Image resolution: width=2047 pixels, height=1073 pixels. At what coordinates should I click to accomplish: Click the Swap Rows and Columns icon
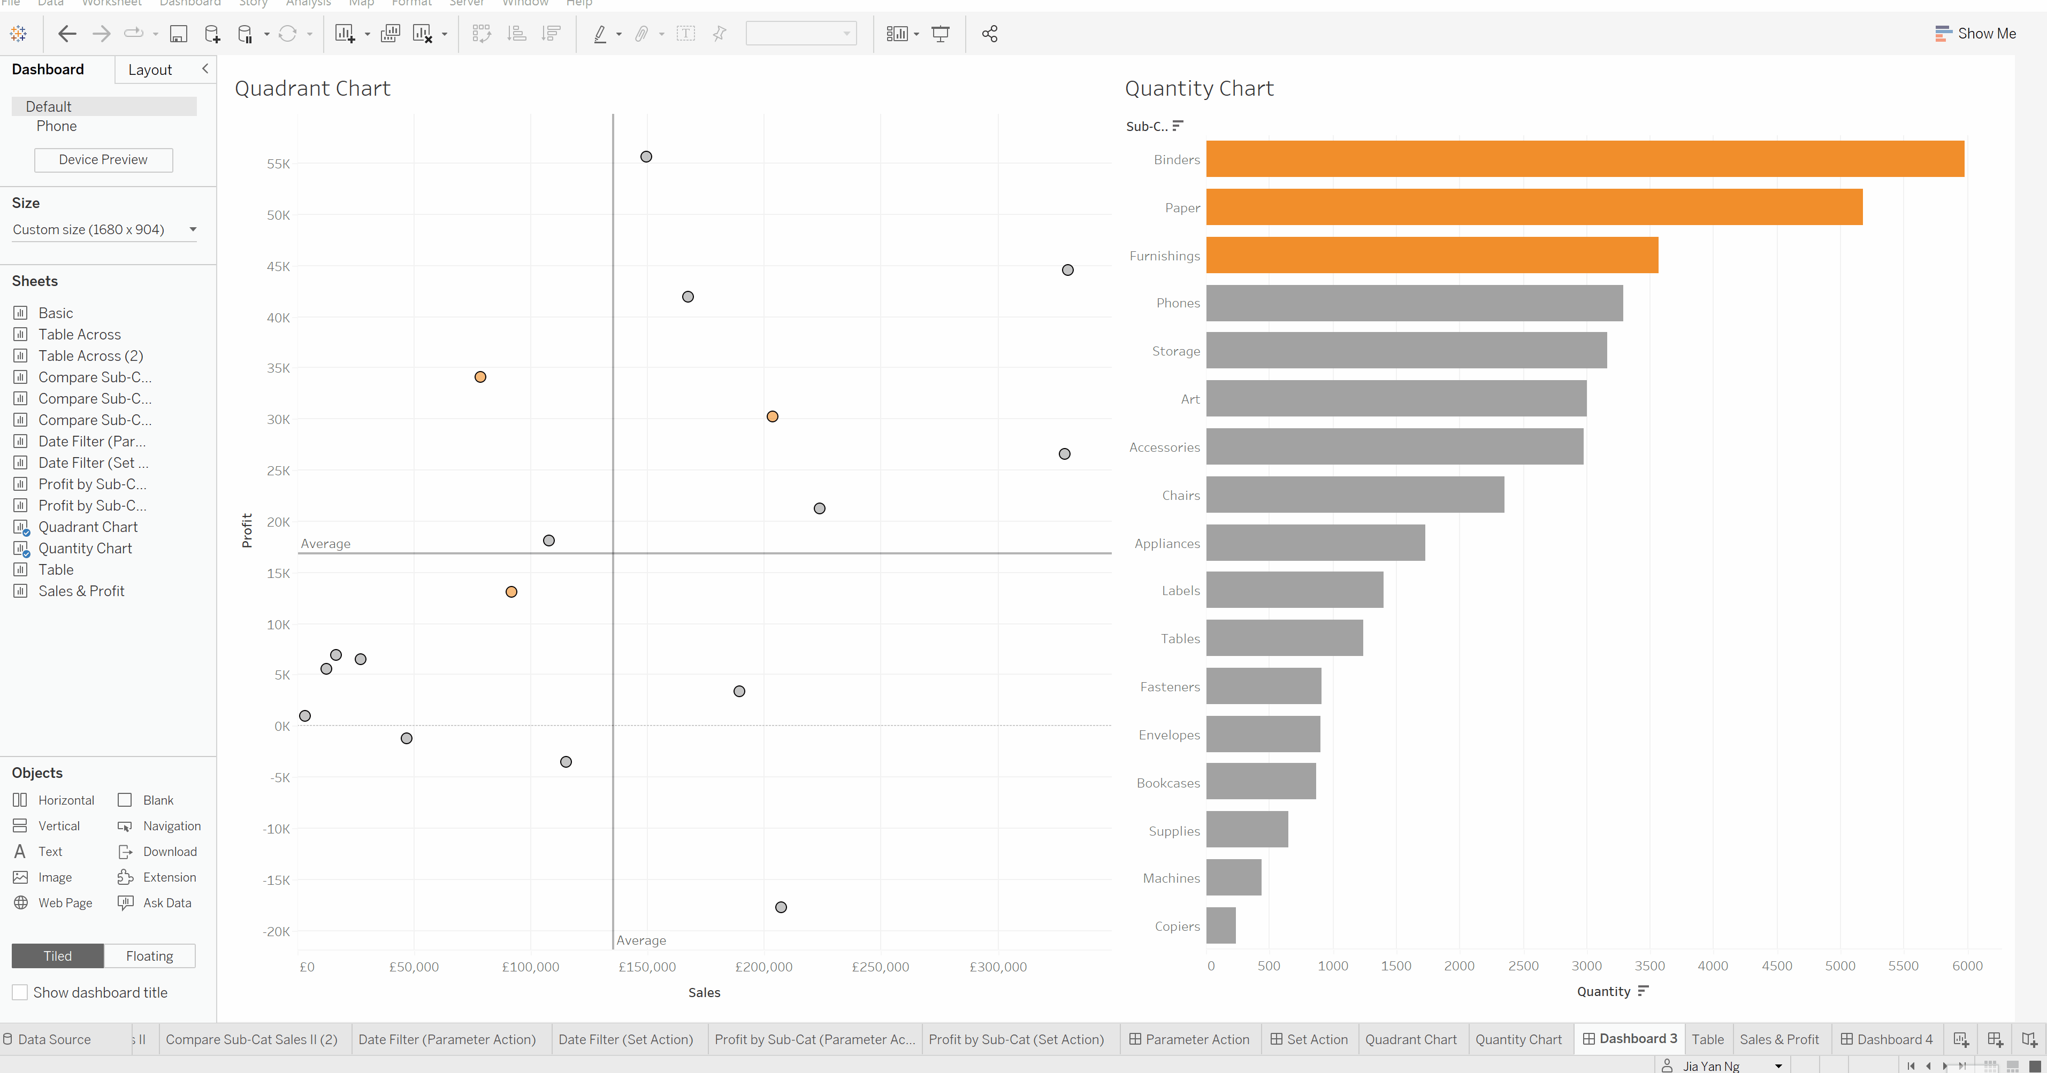click(482, 34)
